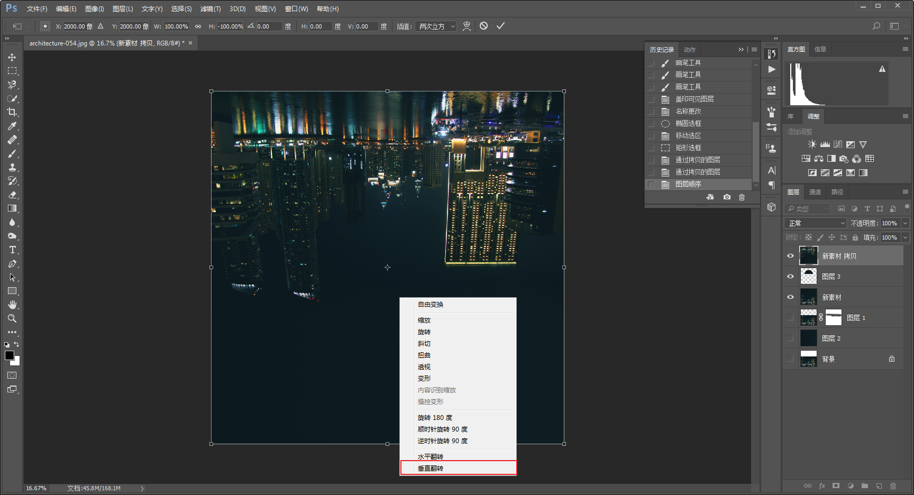This screenshot has width=914, height=495.
Task: Open the search icon in options bar
Action: (876, 26)
